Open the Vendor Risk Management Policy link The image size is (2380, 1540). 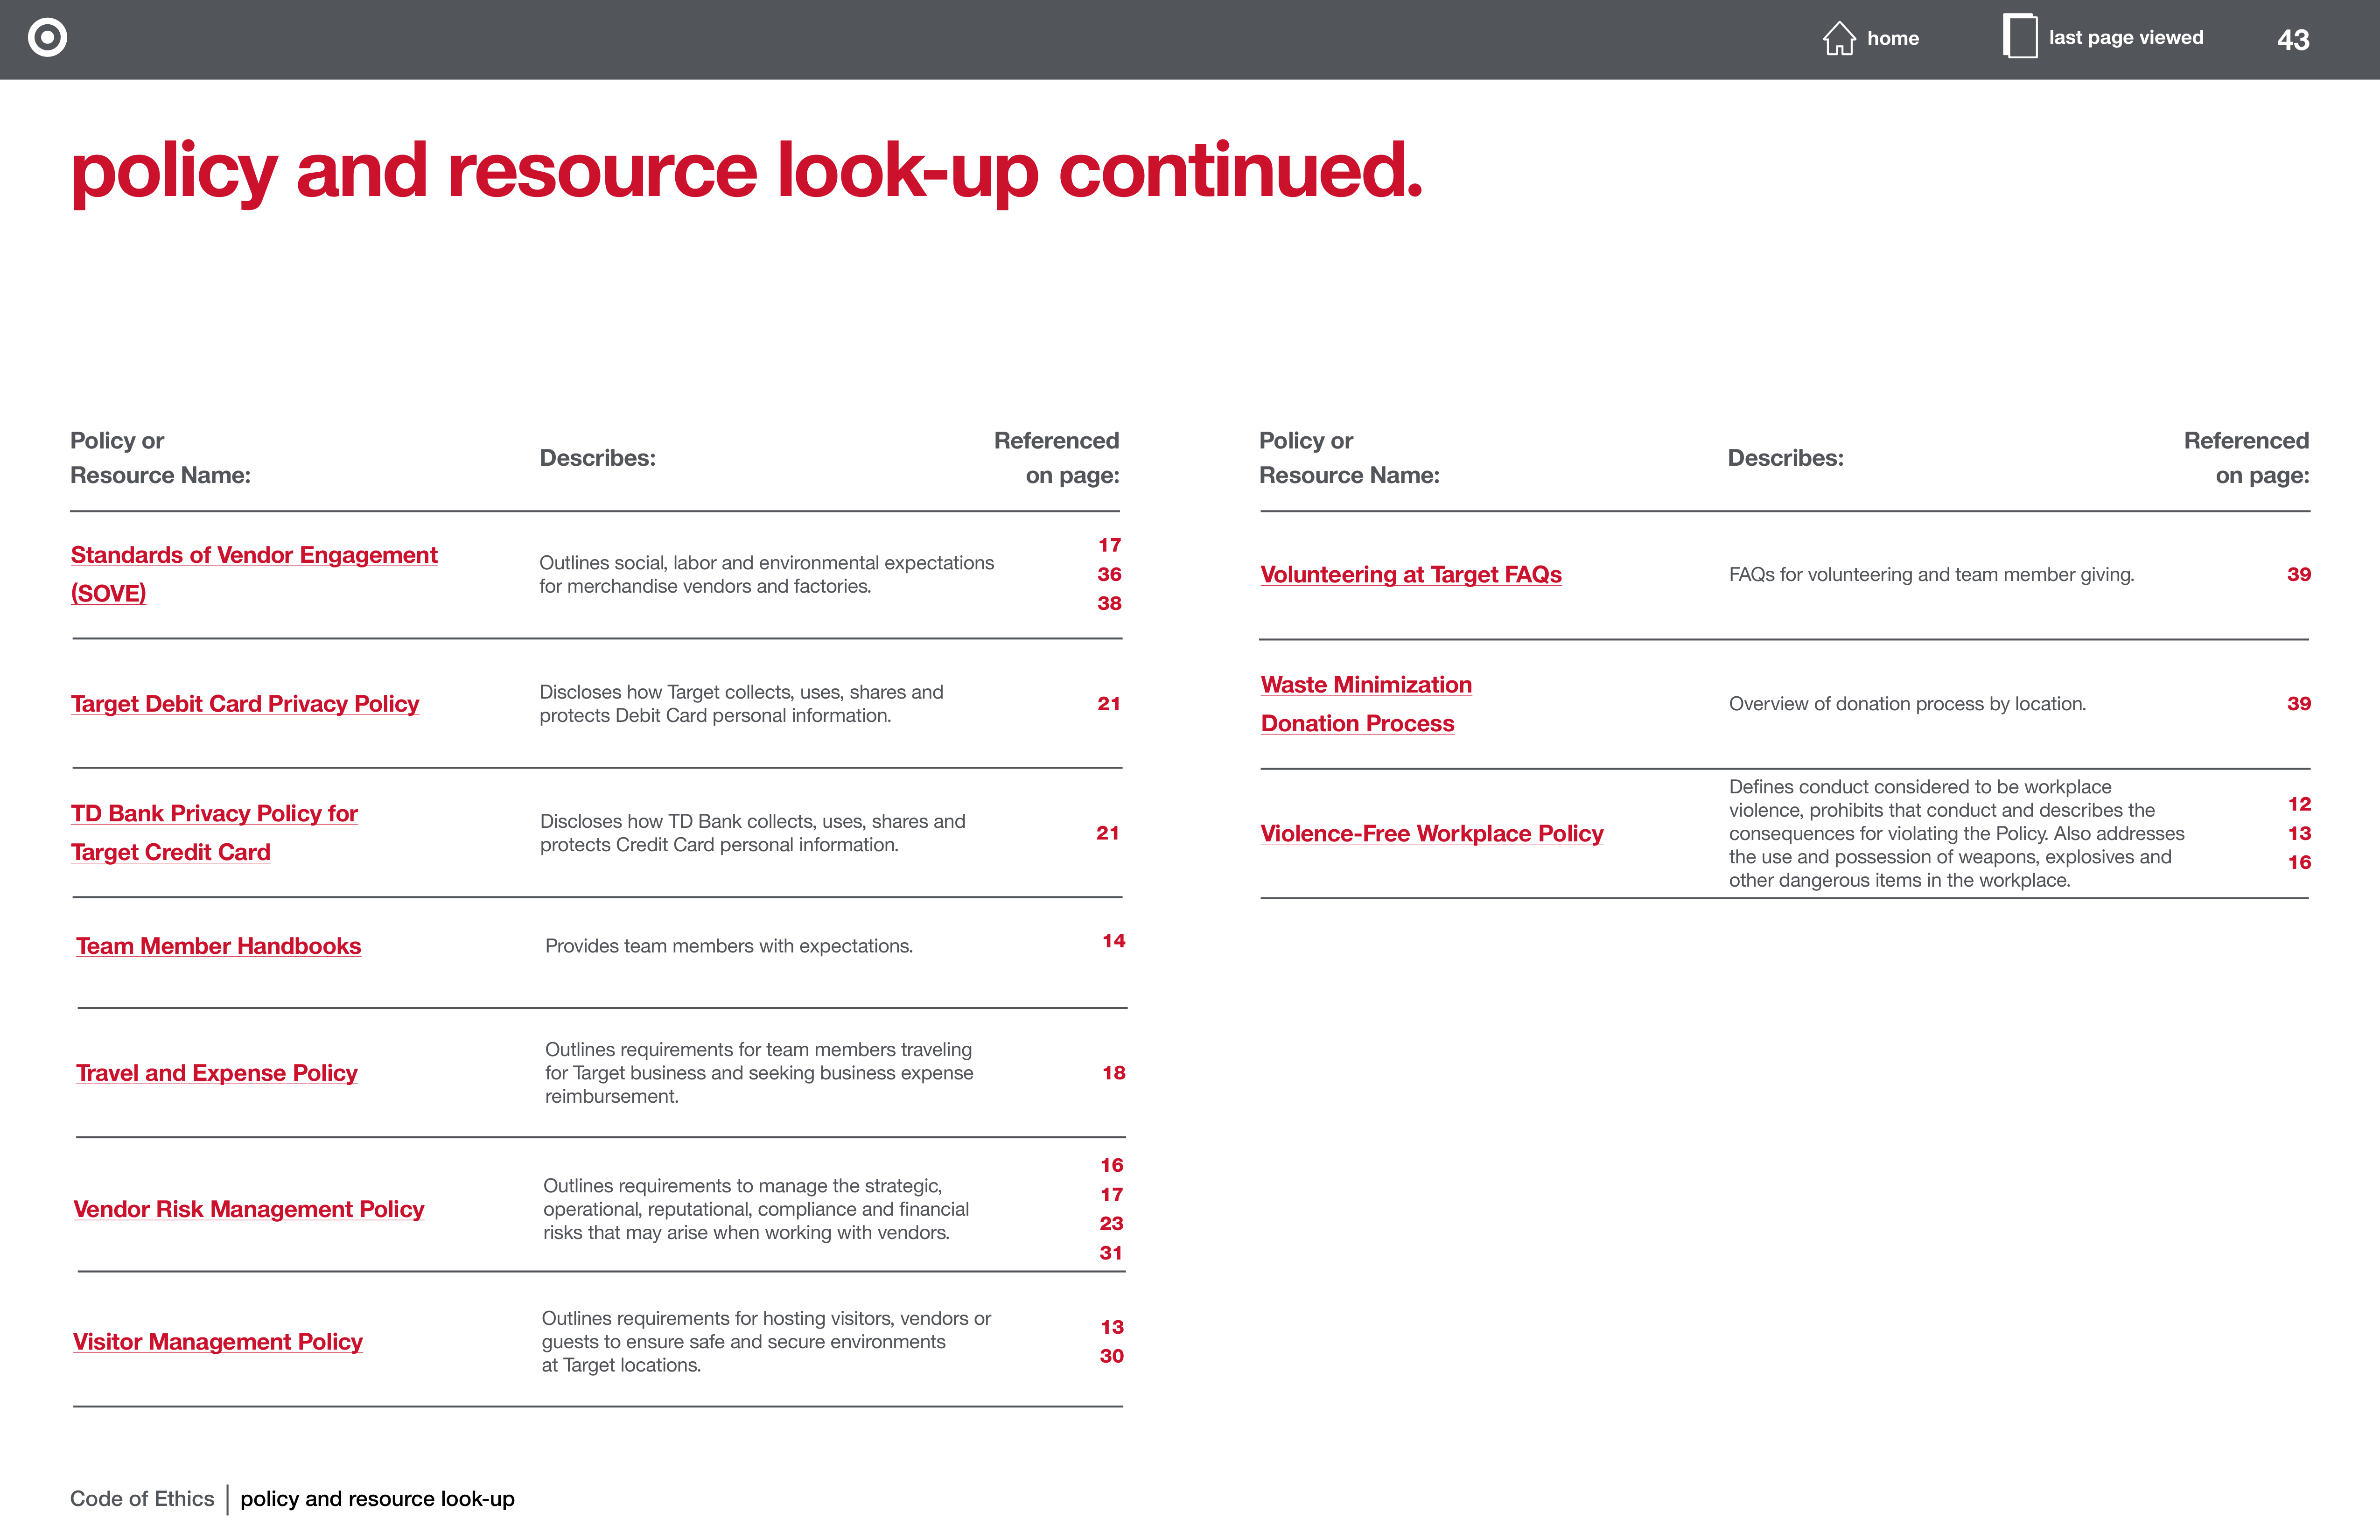pos(249,1209)
